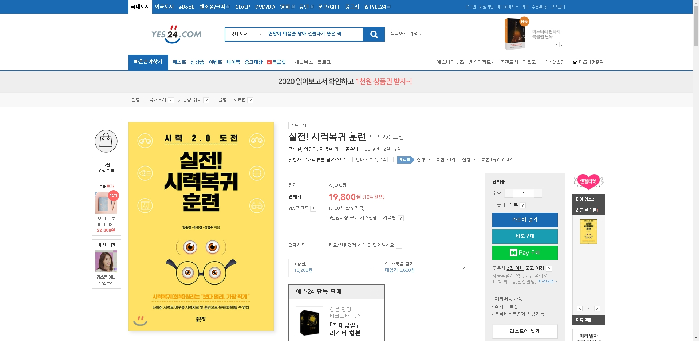Click help icon beside 배송비 무료
The image size is (699, 341).
point(522,205)
